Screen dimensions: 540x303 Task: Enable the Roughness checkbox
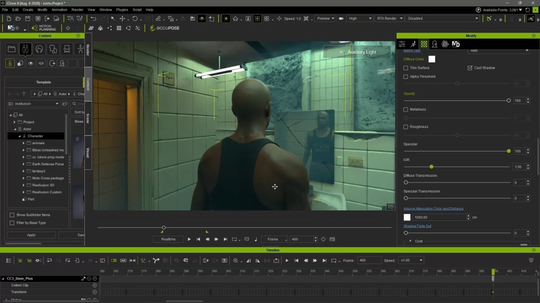coord(406,127)
